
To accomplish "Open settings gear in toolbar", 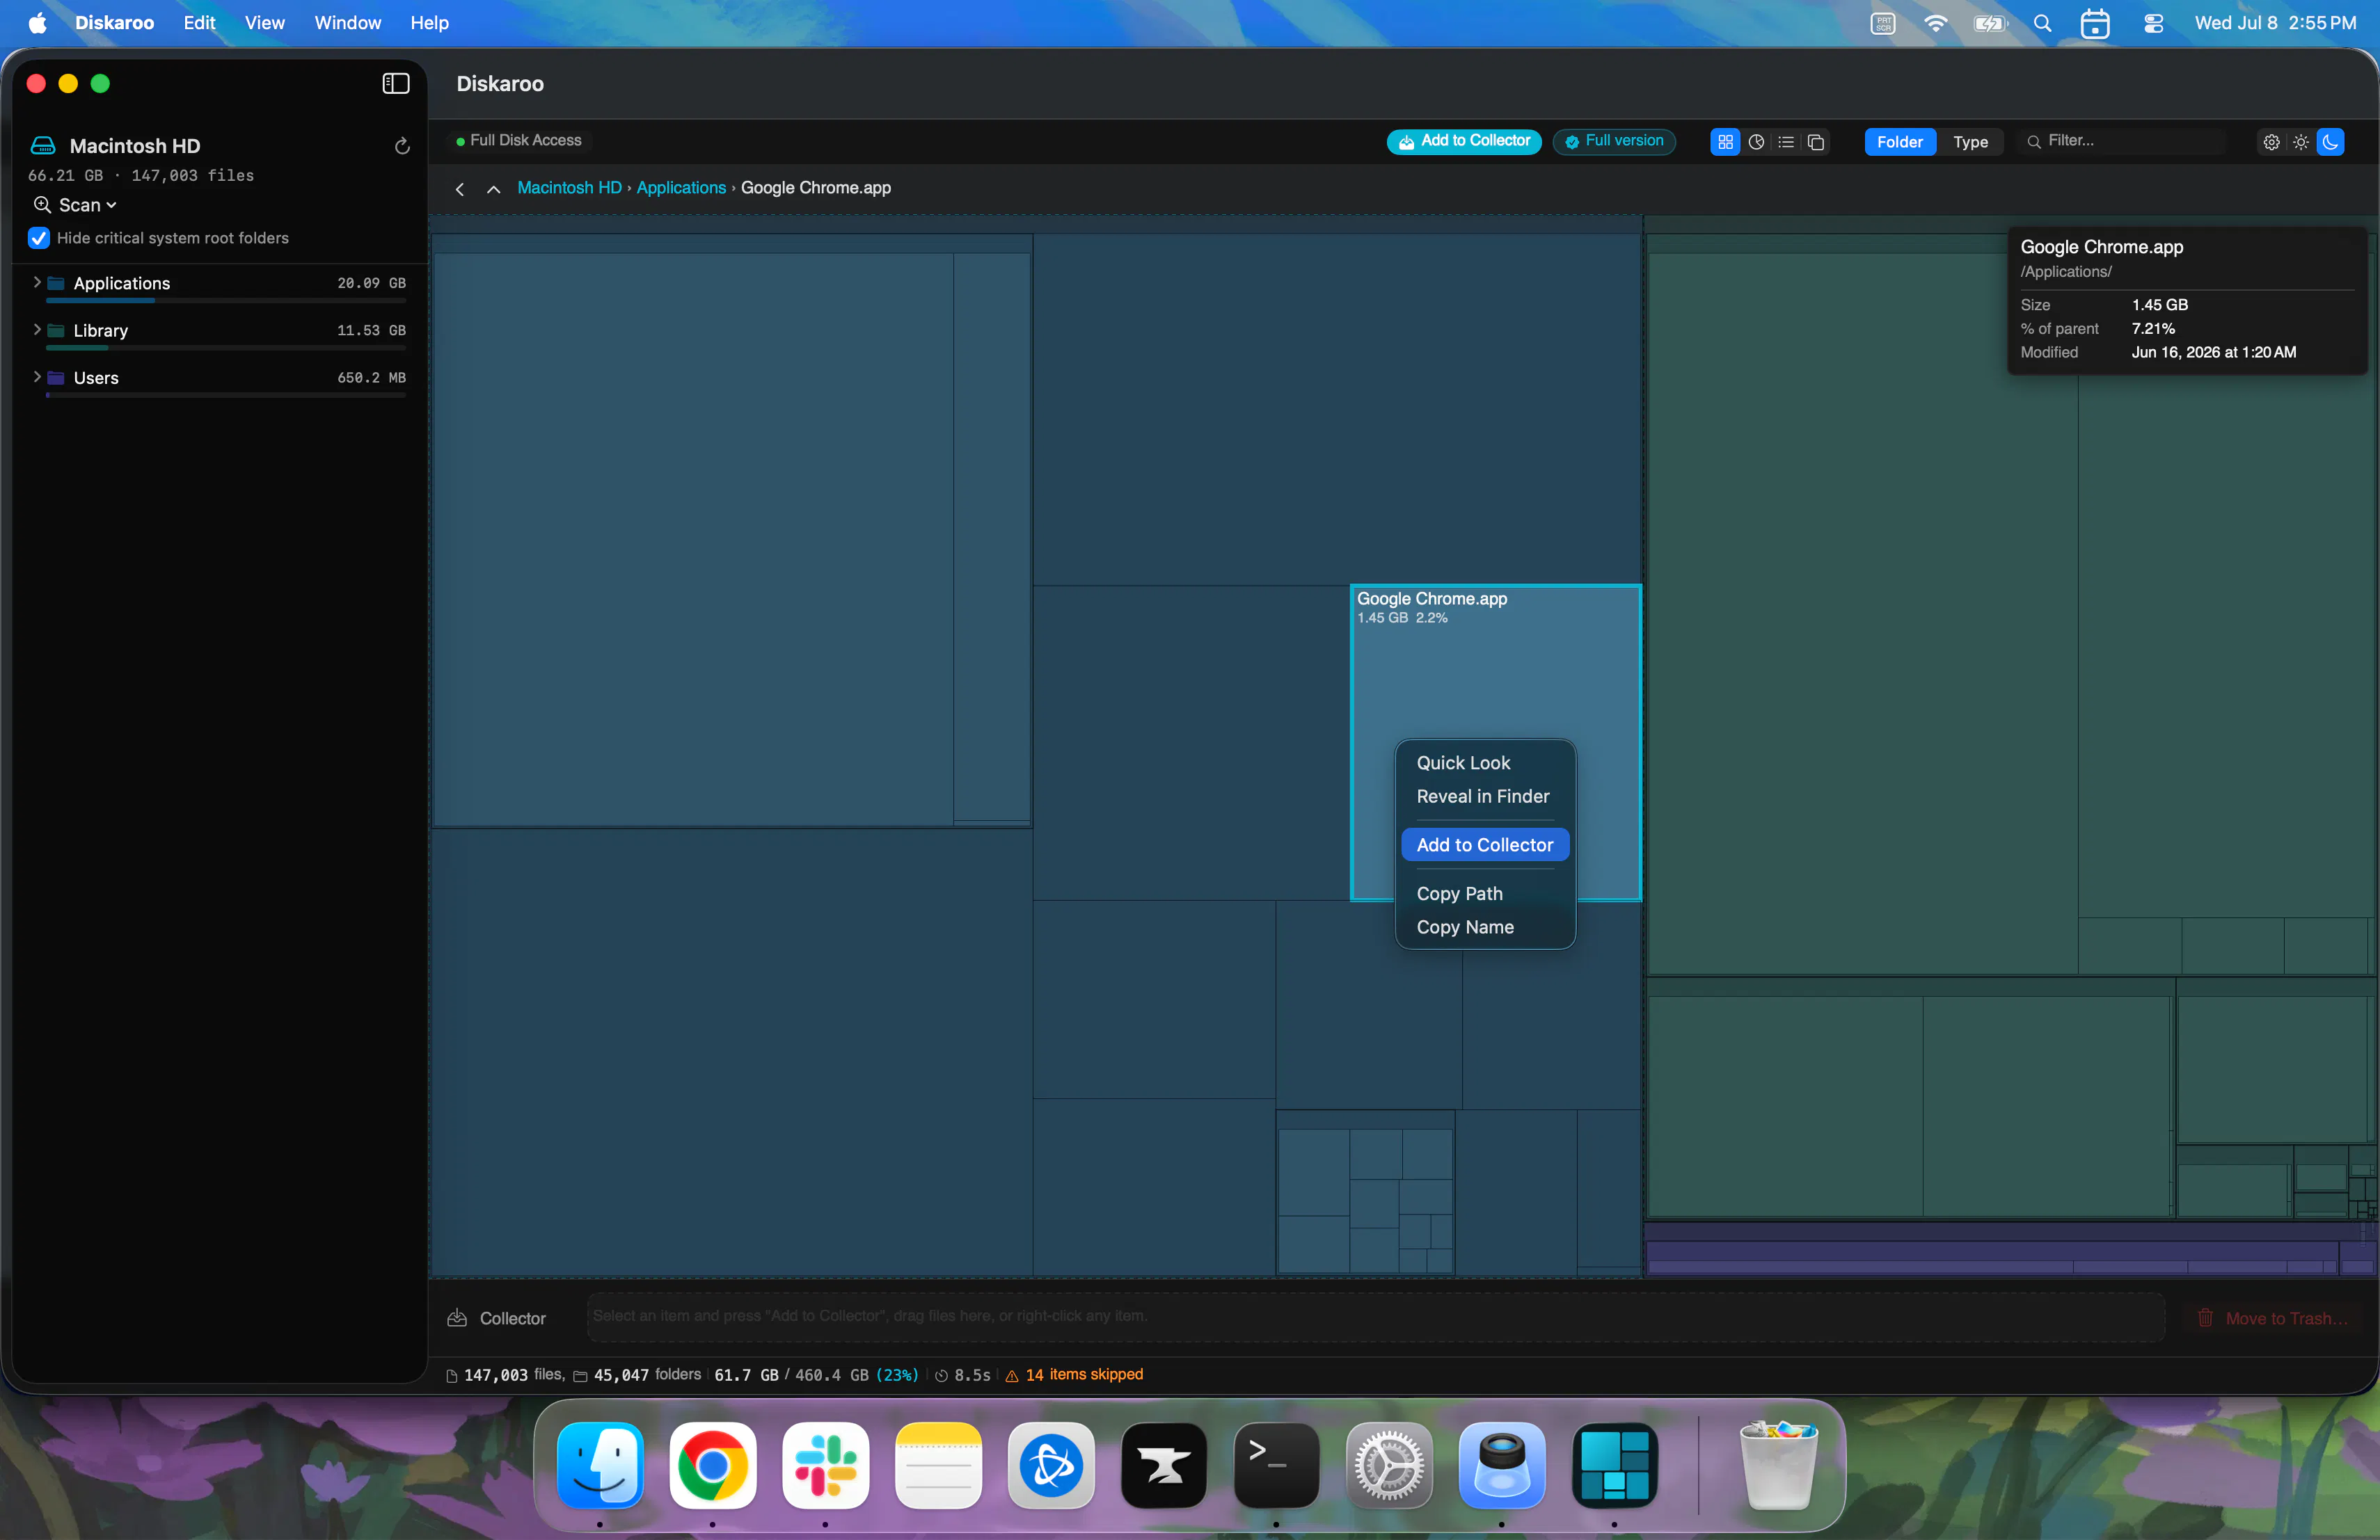I will point(2271,142).
